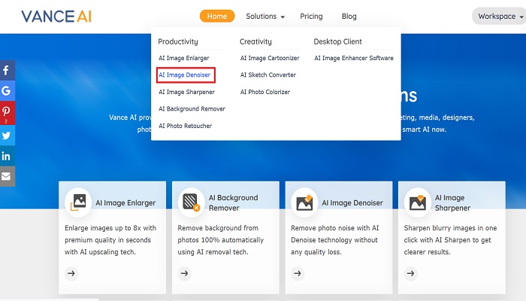Viewport: 526px width, 301px height.
Task: Click the AI Image Enlarger card title
Action: click(125, 203)
